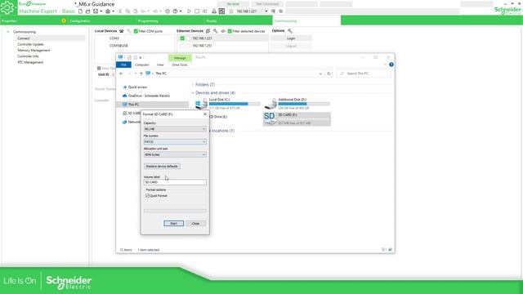Click the Explorer back arrow
523x294 pixels.
click(x=121, y=73)
